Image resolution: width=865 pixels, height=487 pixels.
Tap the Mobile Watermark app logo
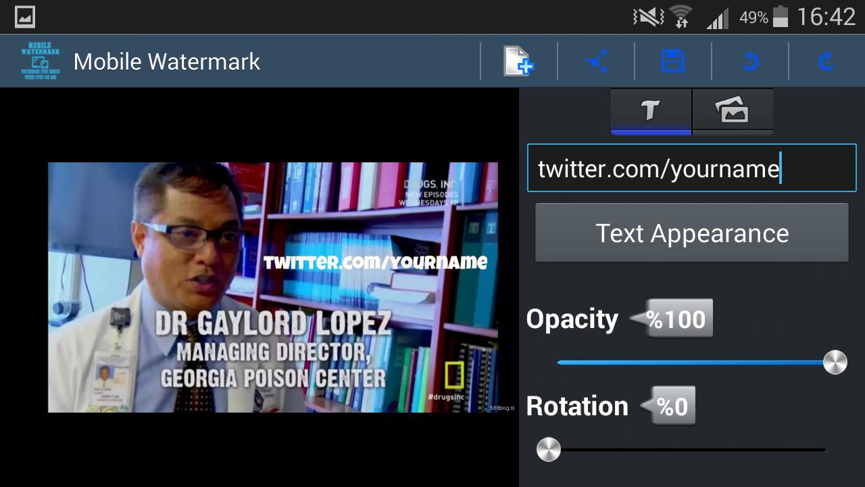[40, 62]
